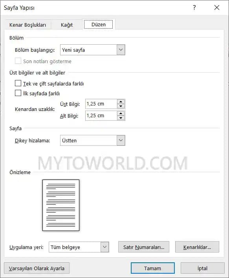Increase the Alt Bilgi distance value
229x278 pixels.
(x=121, y=113)
